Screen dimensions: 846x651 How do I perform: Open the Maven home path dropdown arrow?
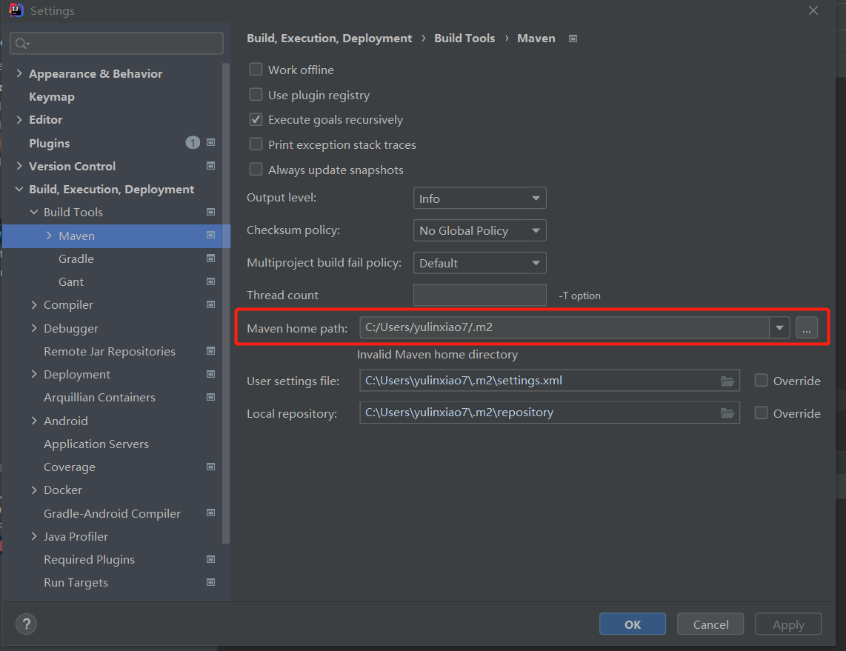point(779,327)
